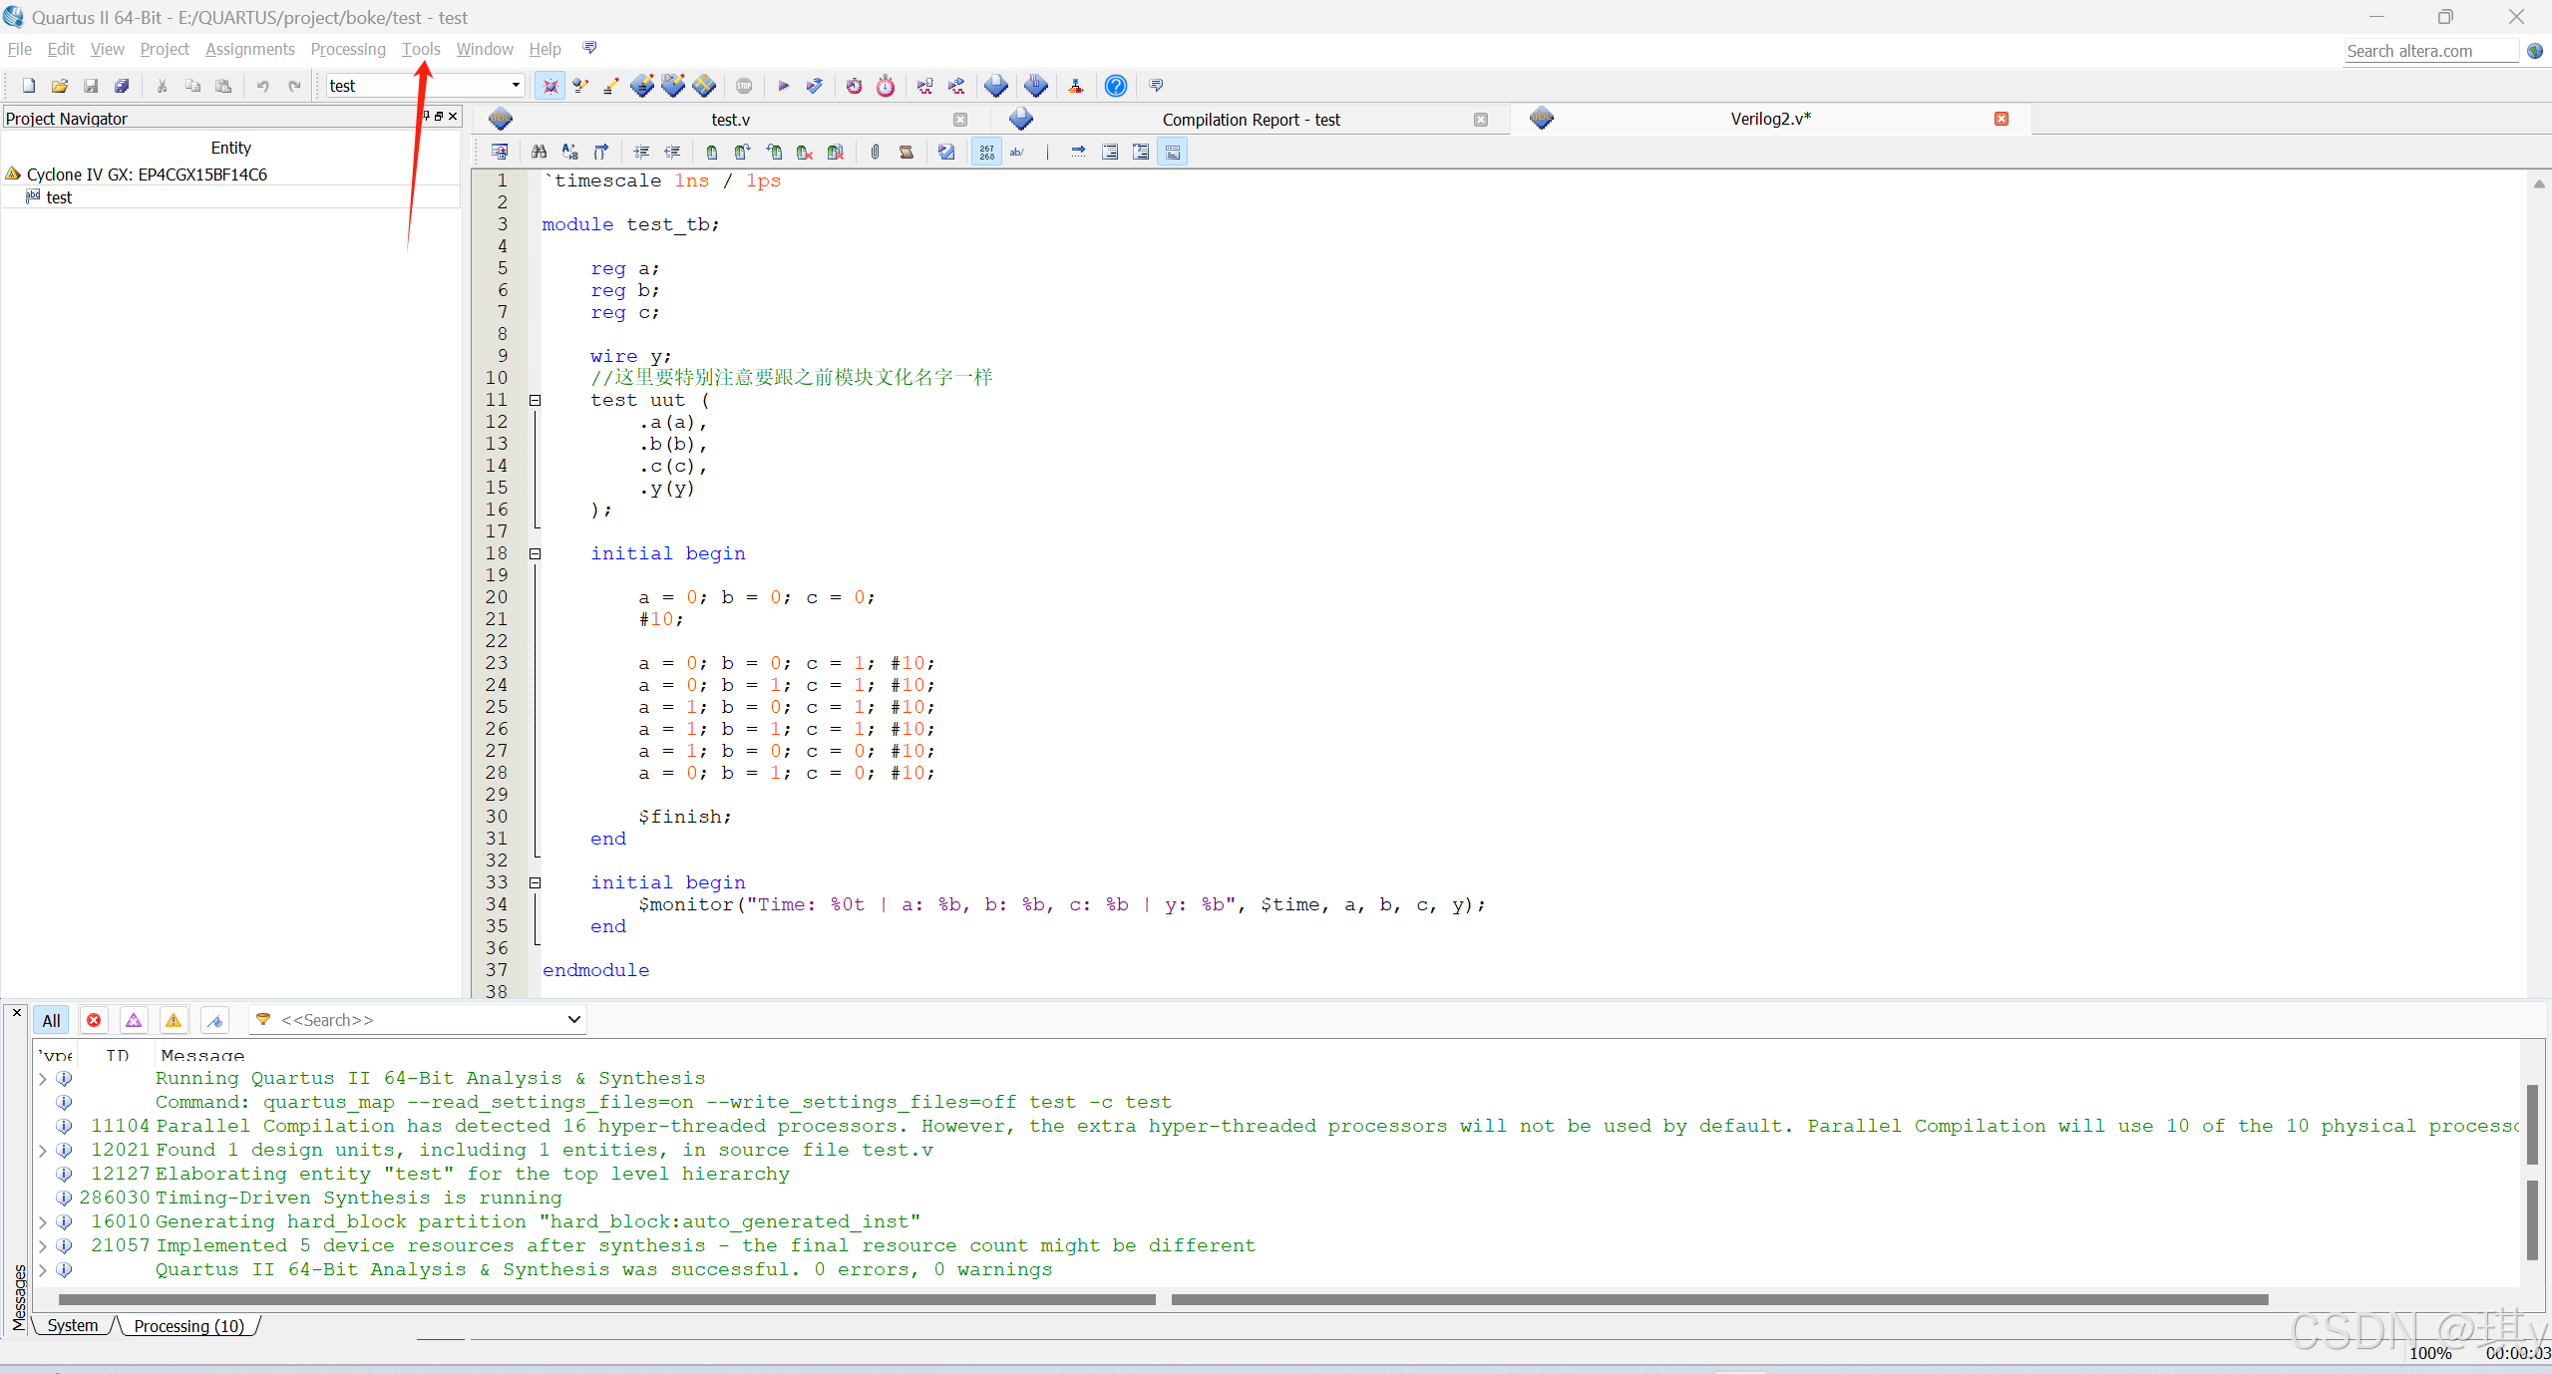Click the Search altera.com field

pyautogui.click(x=2429, y=51)
